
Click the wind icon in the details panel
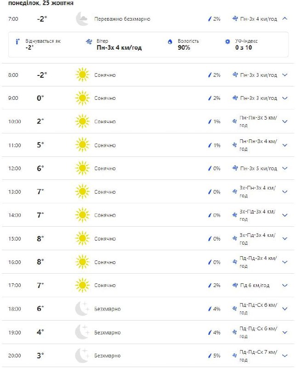[89, 41]
